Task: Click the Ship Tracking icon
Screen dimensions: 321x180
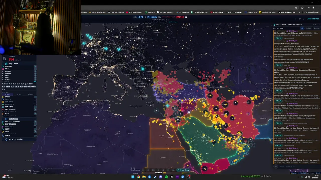Action: tap(3, 124)
